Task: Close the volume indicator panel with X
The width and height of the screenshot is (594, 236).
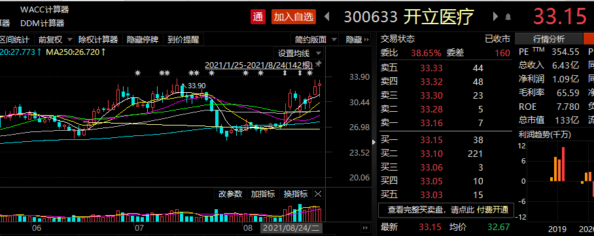Action: (x=318, y=194)
